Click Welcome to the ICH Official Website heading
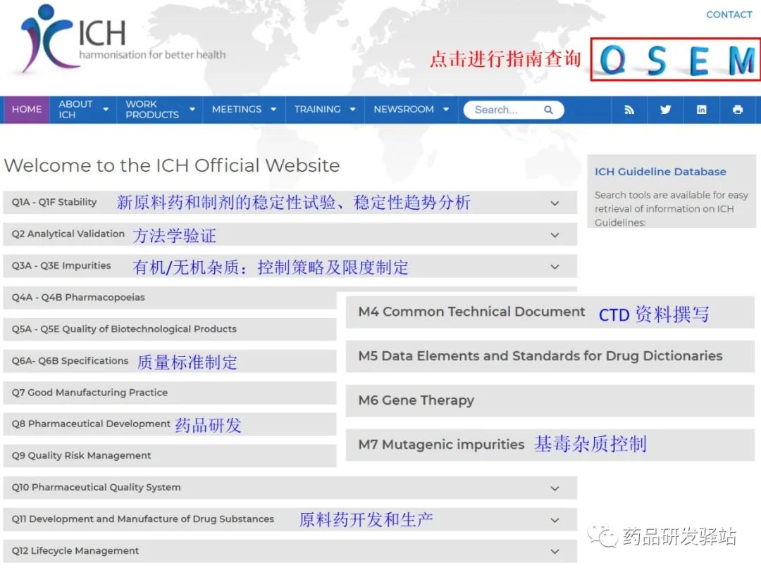761x570 pixels. coord(172,166)
